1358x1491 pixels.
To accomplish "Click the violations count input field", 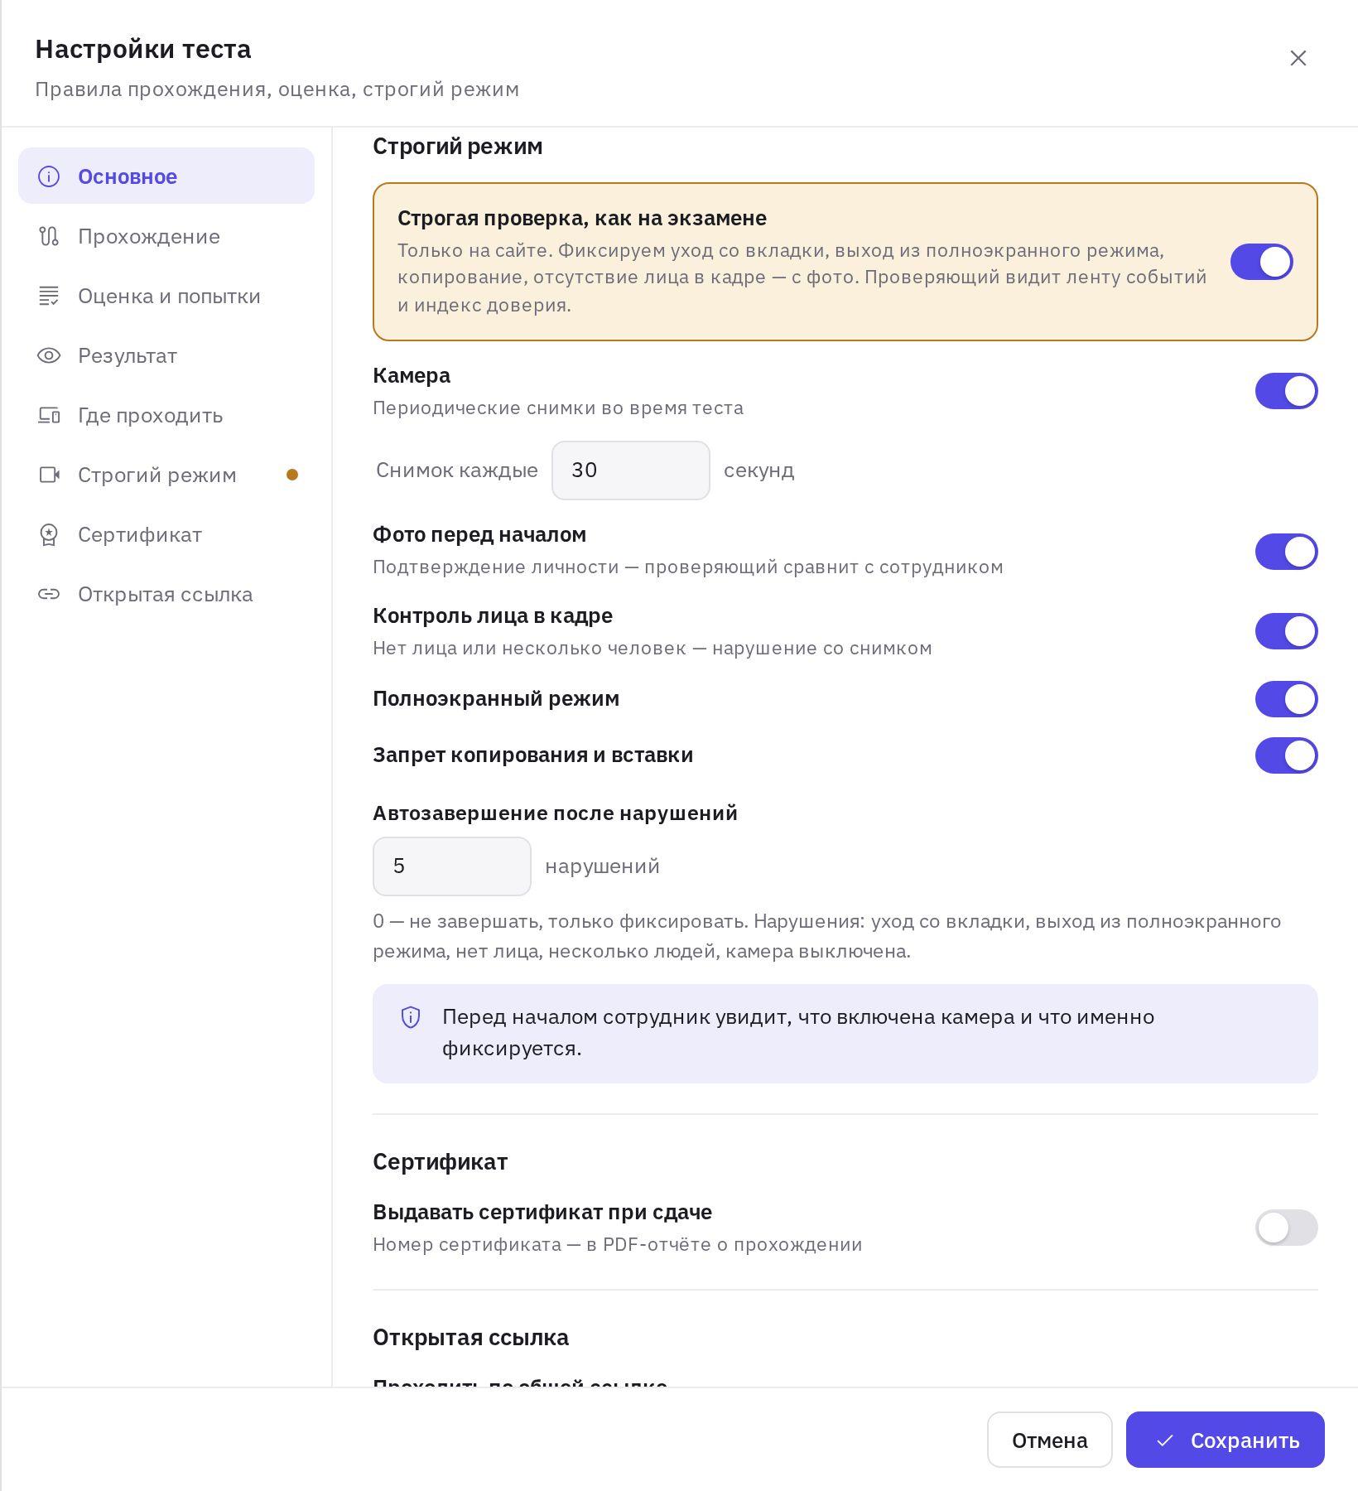I will pos(451,866).
